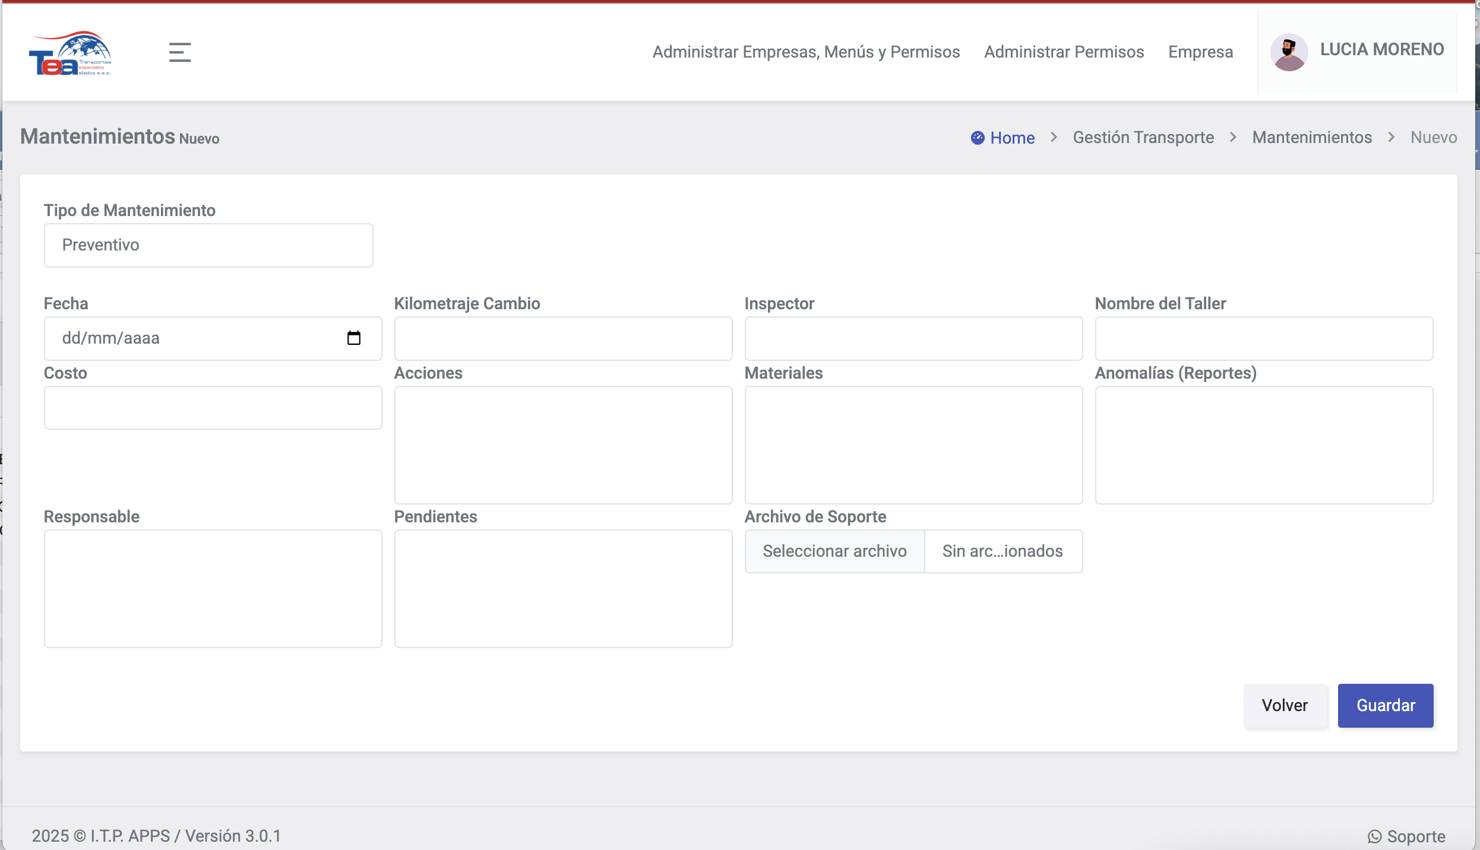
Task: Click into the Inspector field
Action: [x=913, y=338]
